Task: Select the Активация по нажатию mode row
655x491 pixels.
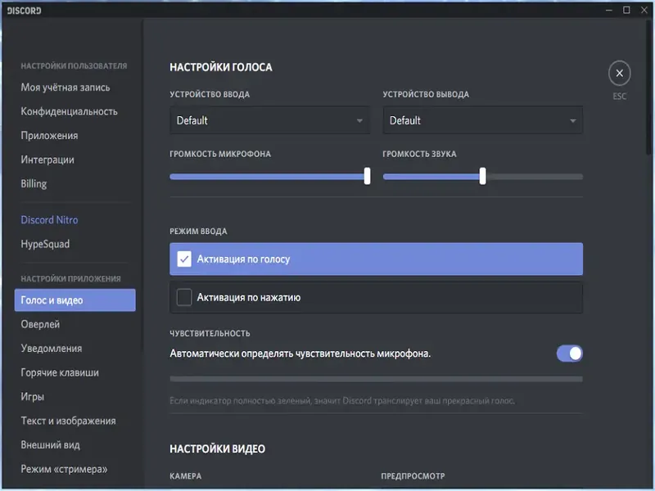Action: point(376,297)
